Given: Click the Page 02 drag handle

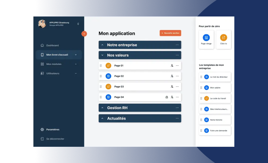Looking at the screenshot, I should tap(101, 76).
